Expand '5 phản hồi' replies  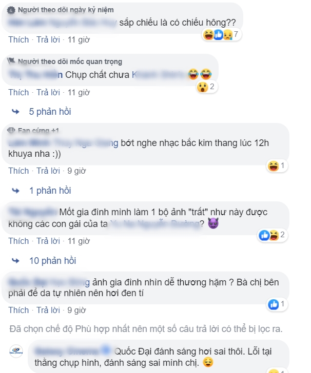point(50,112)
